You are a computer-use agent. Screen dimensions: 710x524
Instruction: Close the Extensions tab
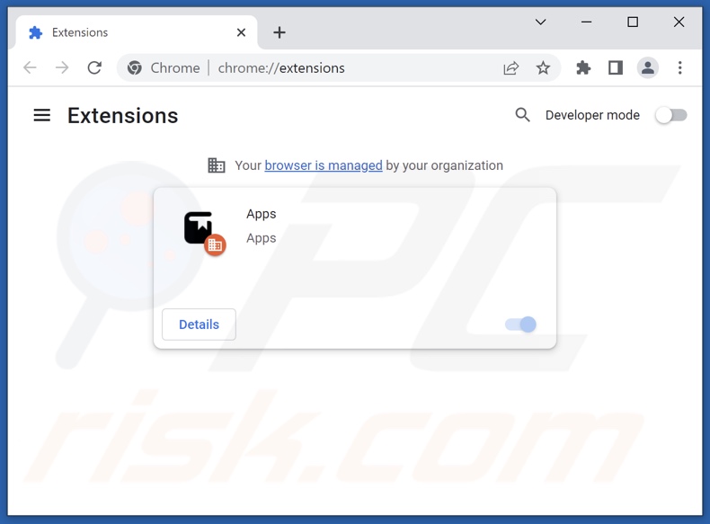tap(241, 32)
